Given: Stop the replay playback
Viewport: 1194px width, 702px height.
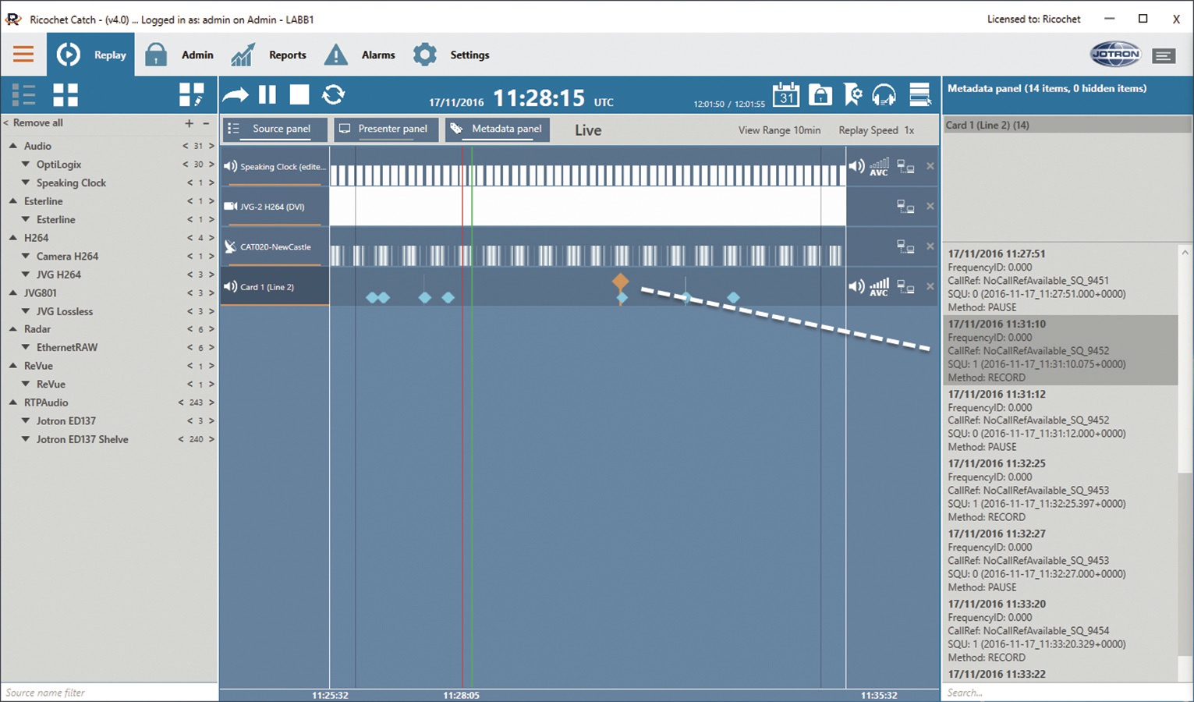Looking at the screenshot, I should coord(299,94).
